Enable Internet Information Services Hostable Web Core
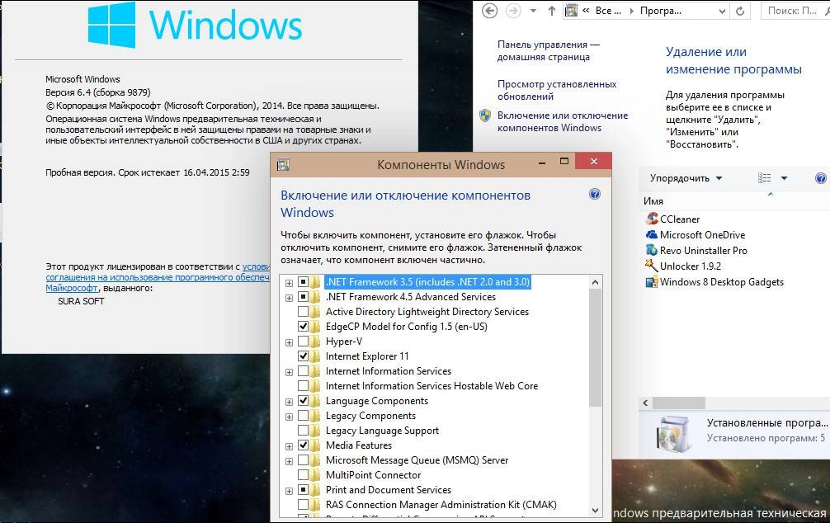Screen dimensions: 830x523 [304, 386]
